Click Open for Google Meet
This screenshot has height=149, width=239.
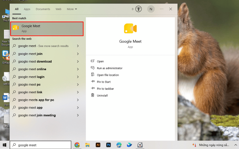coord(100,61)
